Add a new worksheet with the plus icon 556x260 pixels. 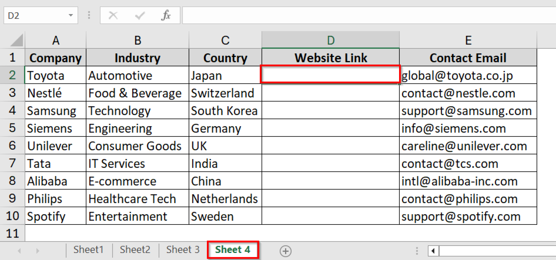pyautogui.click(x=286, y=251)
